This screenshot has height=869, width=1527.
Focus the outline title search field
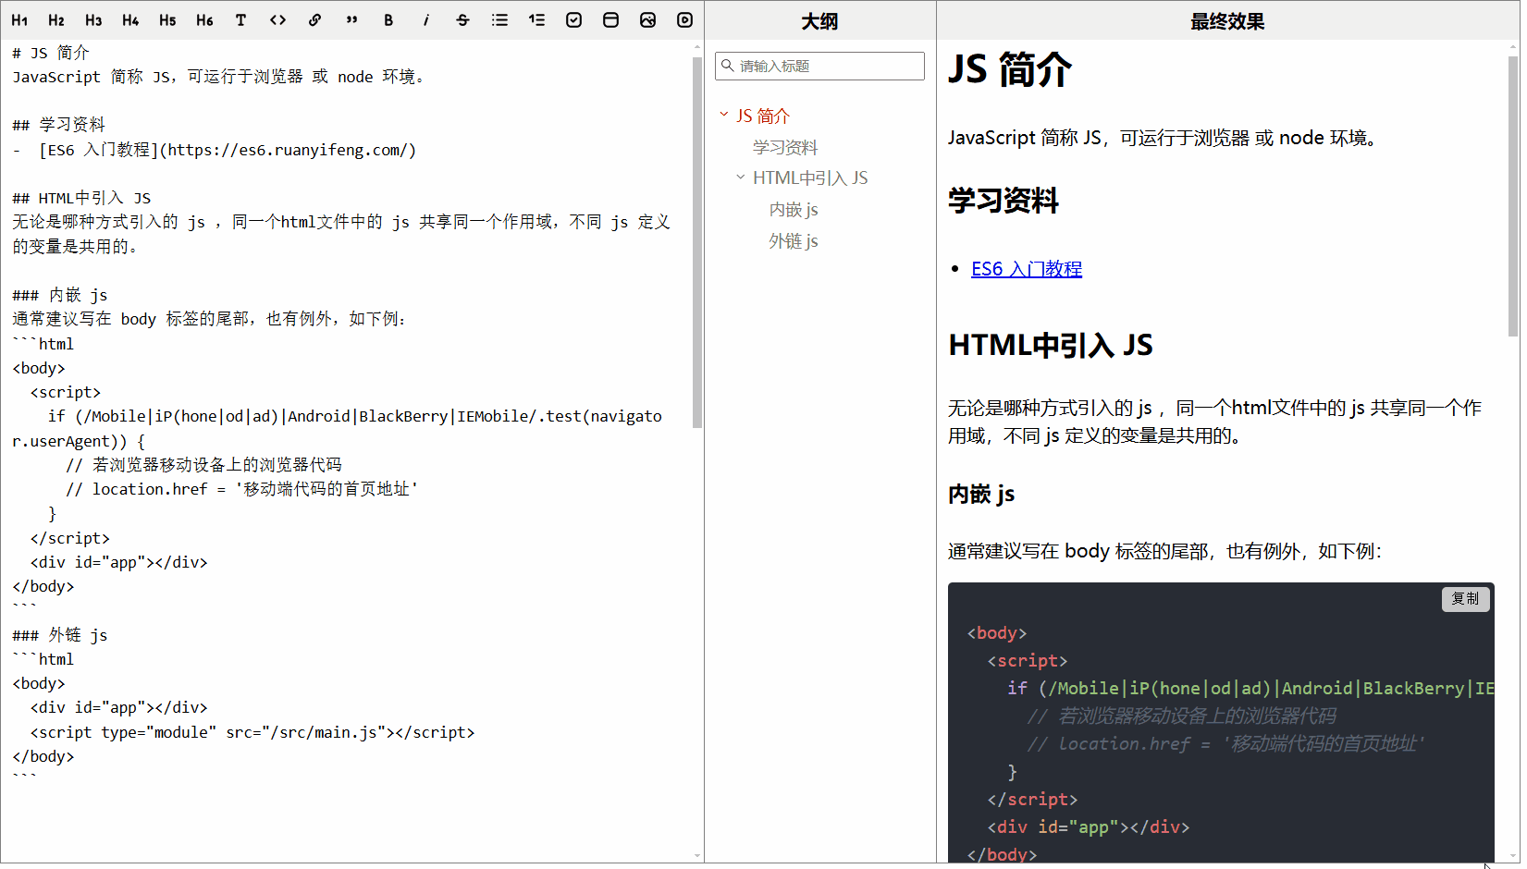pyautogui.click(x=819, y=66)
